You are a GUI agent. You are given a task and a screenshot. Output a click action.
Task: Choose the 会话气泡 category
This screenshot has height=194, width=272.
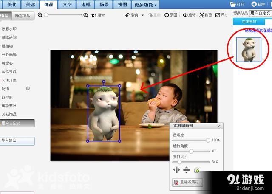pyautogui.click(x=9, y=72)
